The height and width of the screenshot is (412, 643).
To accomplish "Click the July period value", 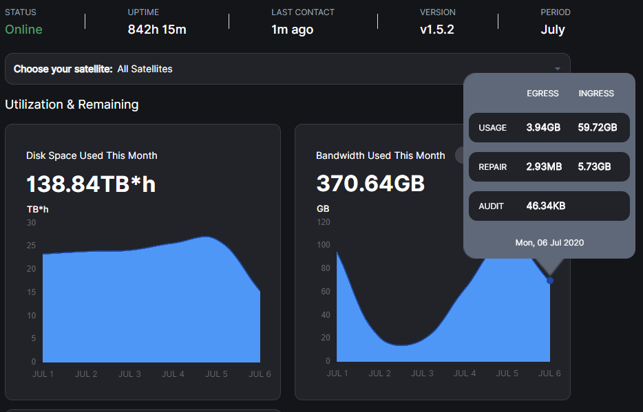I will (x=552, y=30).
